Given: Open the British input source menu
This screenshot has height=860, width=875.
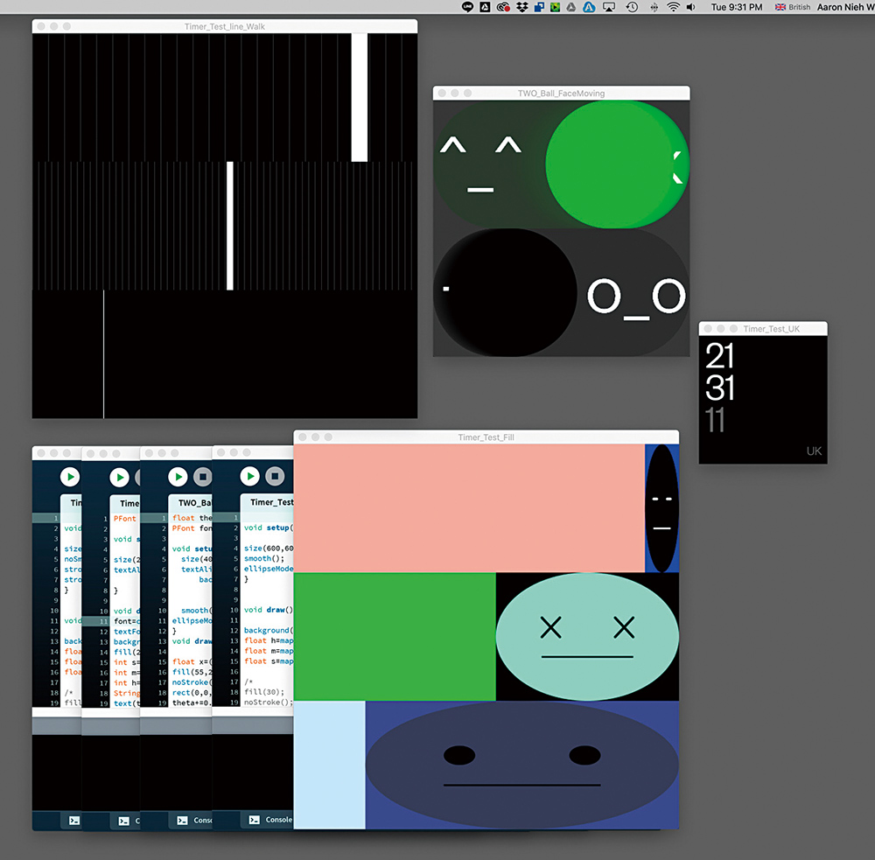Looking at the screenshot, I should point(792,7).
